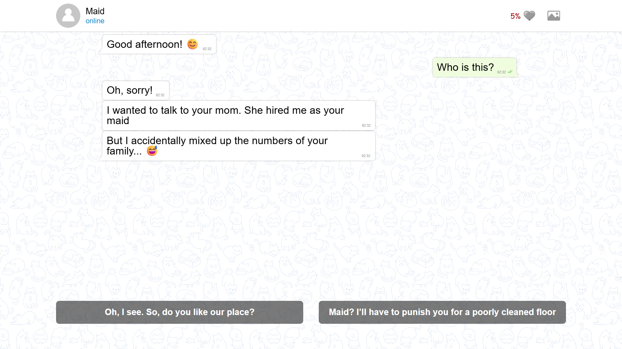
Task: Click the 5% relationship percentage
Action: point(515,16)
